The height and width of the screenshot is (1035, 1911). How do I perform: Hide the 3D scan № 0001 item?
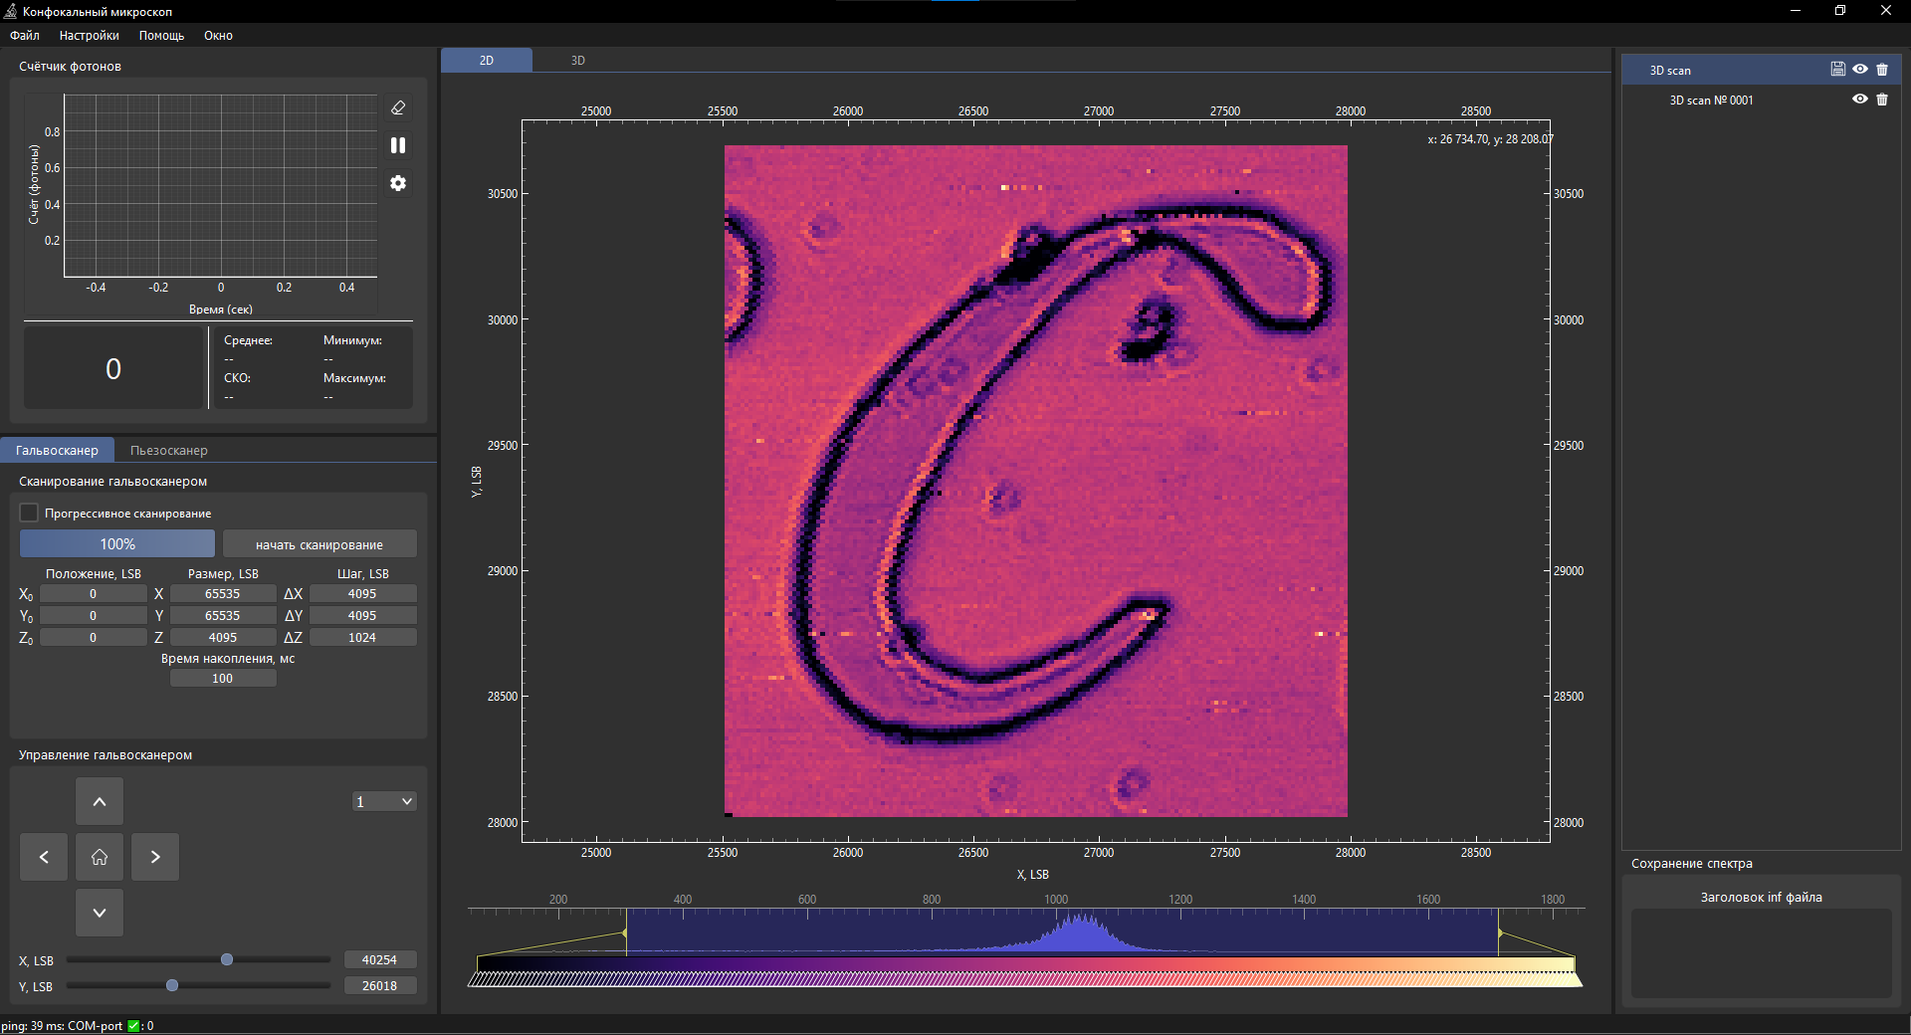[x=1859, y=100]
